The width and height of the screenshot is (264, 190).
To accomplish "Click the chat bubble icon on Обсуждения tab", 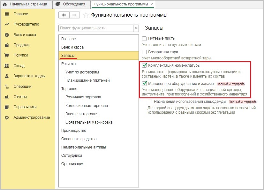I will pos(58,4).
